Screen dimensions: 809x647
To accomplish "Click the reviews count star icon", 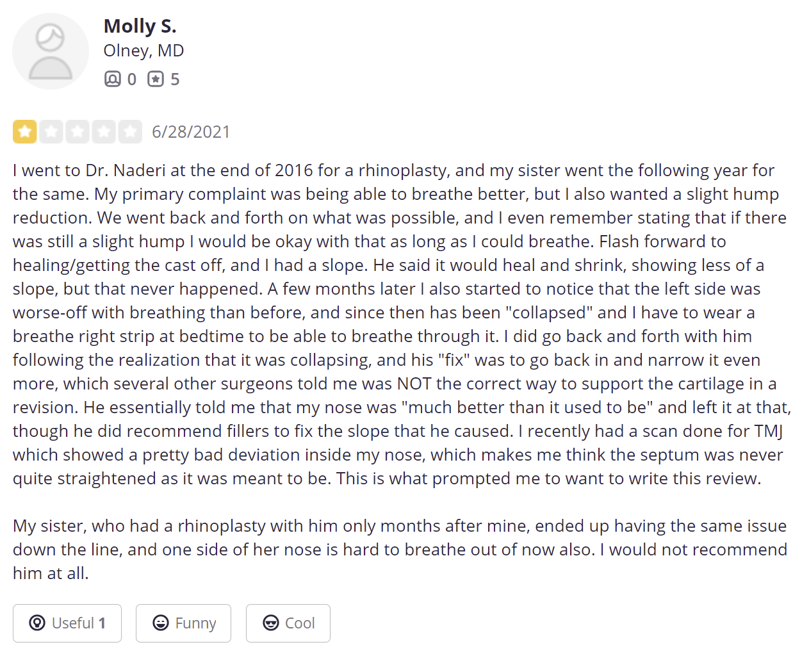I will [156, 79].
